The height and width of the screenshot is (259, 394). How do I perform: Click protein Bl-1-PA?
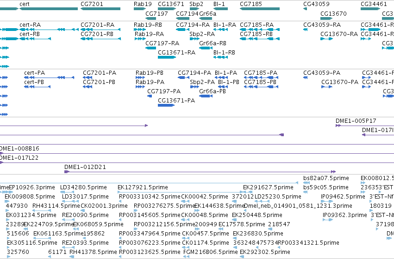click(x=226, y=73)
